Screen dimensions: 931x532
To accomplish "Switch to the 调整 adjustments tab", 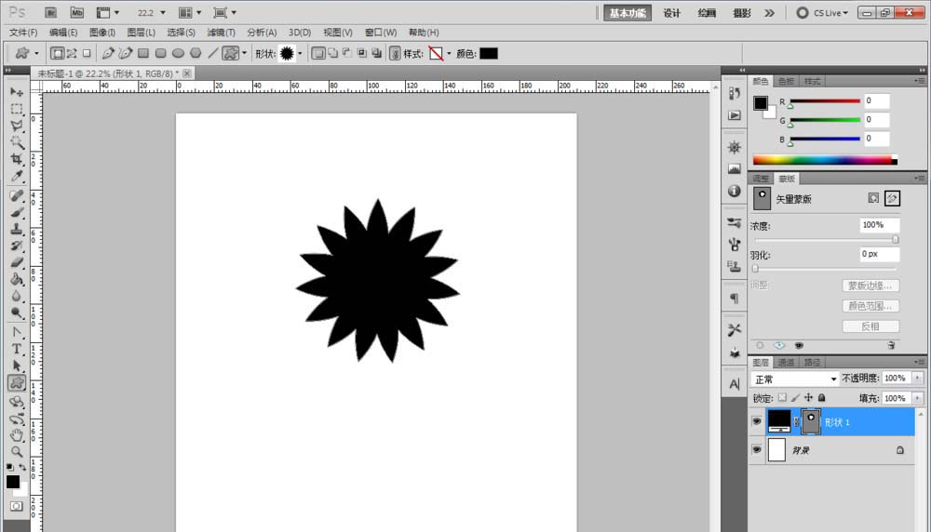I will 761,179.
